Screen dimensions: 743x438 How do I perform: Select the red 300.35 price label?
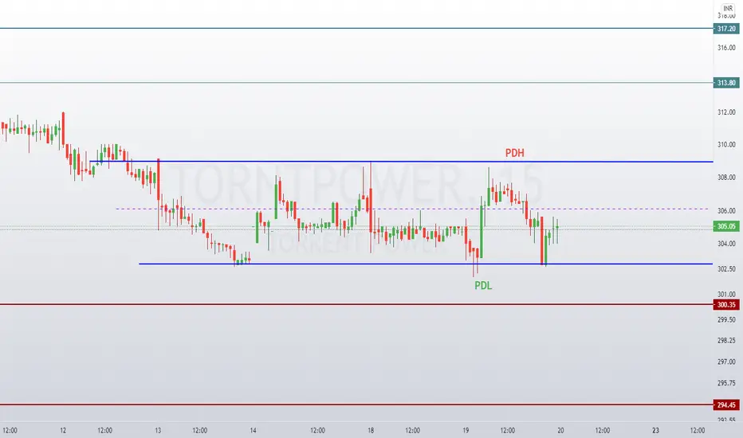tap(726, 305)
